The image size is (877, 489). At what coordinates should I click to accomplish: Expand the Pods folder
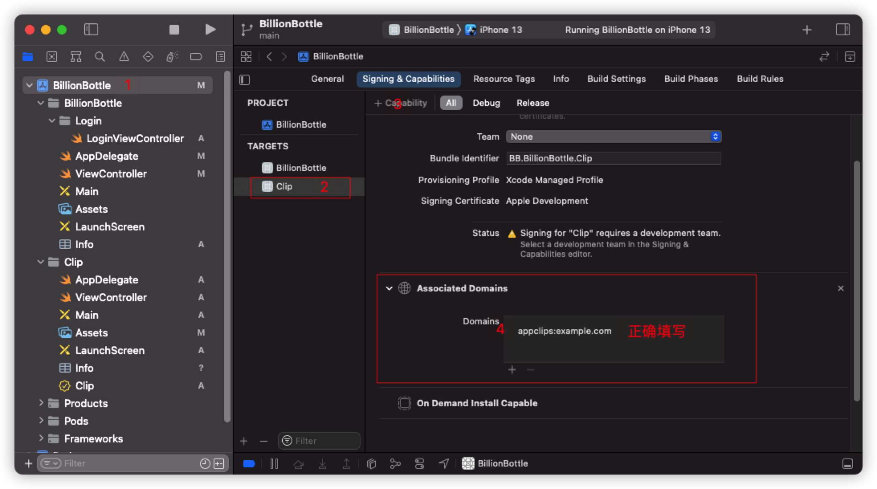(41, 420)
